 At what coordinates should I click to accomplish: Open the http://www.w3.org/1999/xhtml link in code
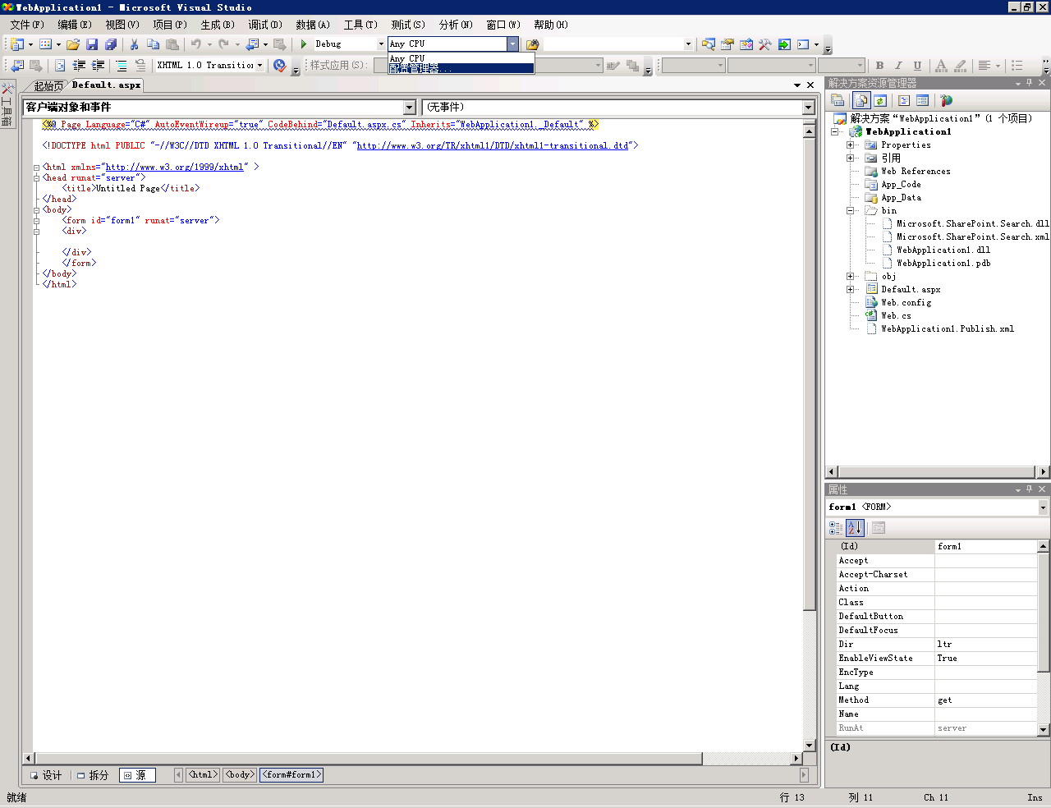pos(175,167)
